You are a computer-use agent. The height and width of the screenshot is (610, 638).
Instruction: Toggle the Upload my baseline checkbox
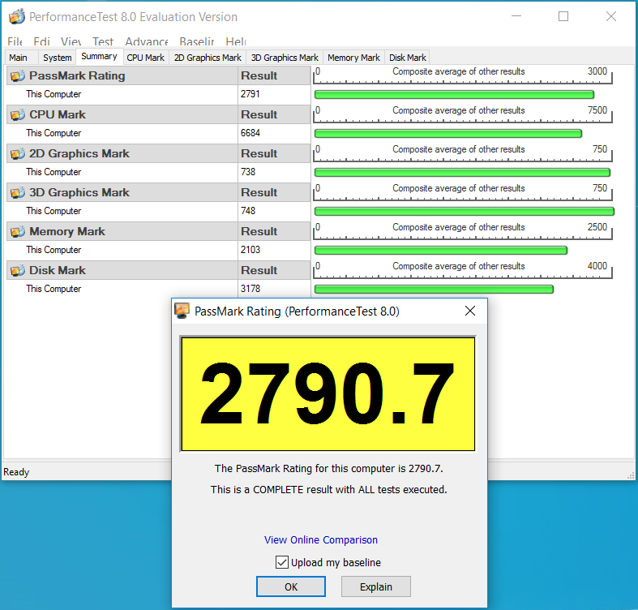[x=281, y=562]
